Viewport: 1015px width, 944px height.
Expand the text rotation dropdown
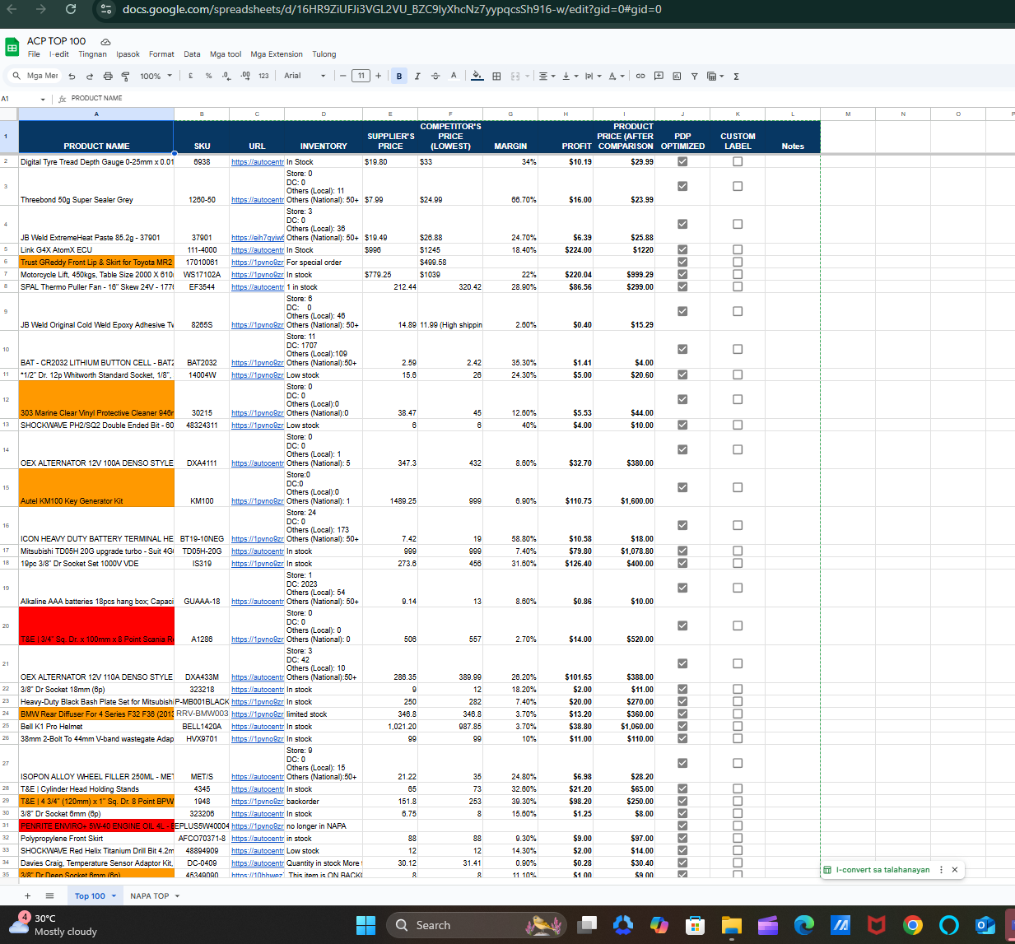[617, 76]
